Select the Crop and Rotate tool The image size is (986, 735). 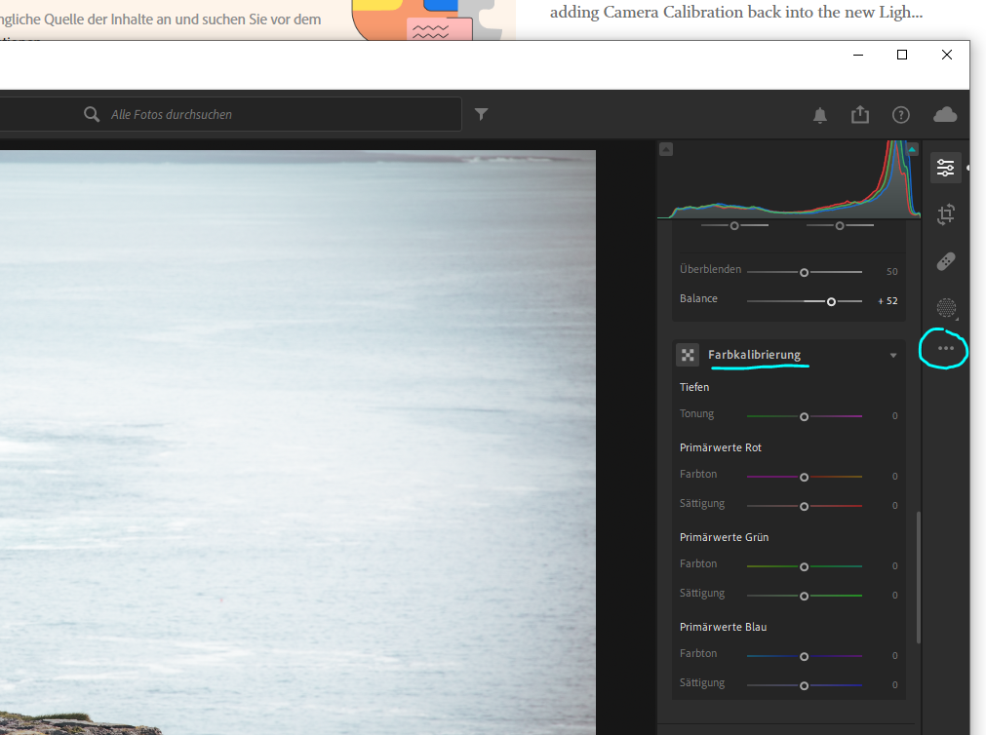tap(944, 214)
